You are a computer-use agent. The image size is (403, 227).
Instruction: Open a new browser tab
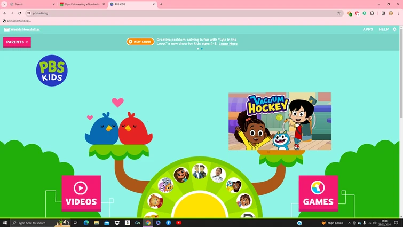click(161, 4)
